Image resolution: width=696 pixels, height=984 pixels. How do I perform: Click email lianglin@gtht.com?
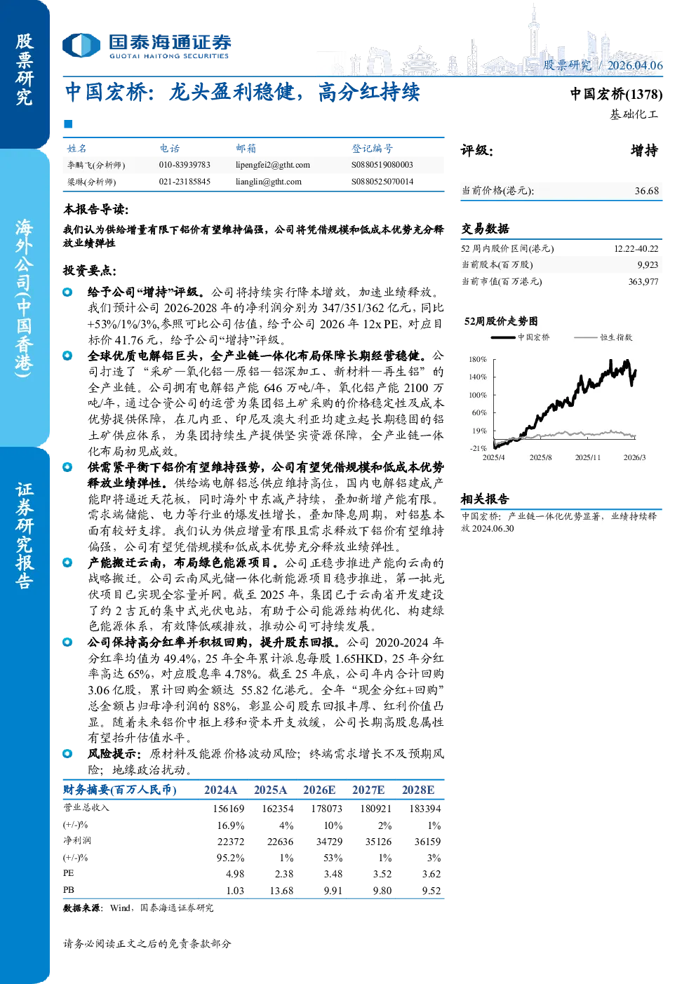coord(269,182)
